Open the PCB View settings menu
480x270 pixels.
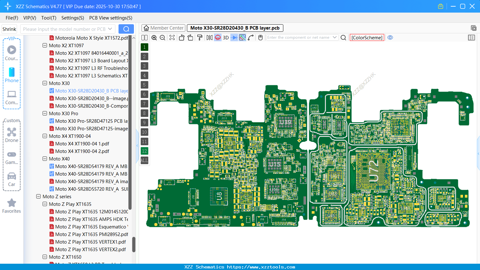(x=110, y=18)
